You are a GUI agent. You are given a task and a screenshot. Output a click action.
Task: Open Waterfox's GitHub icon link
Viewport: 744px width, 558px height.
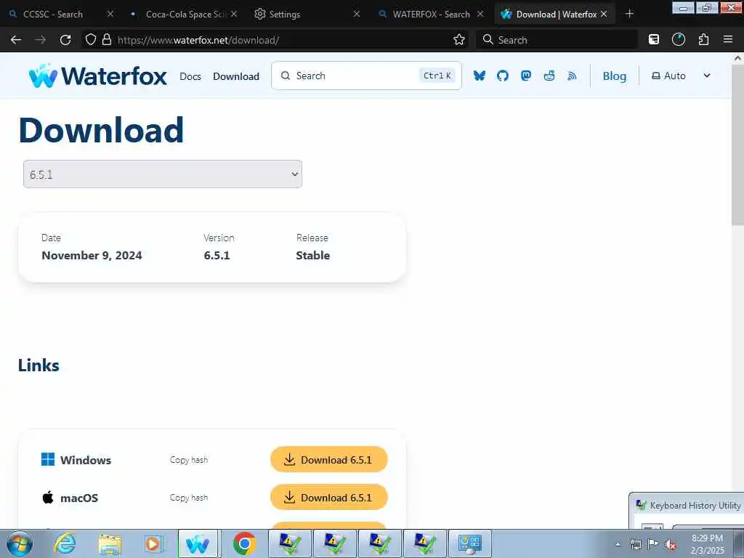click(x=503, y=76)
